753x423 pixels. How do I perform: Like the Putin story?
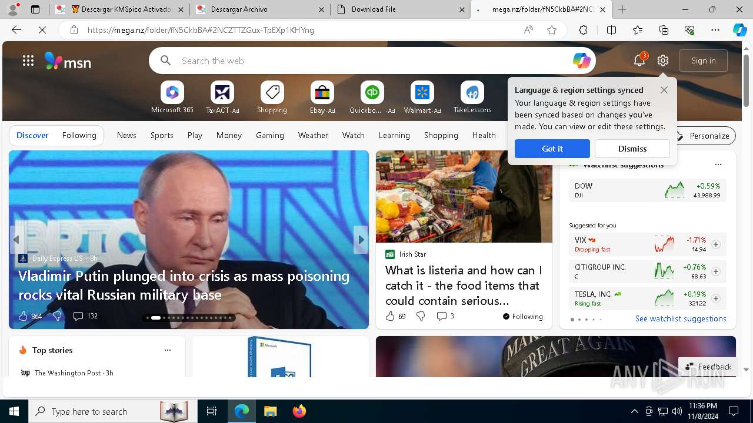coord(24,316)
